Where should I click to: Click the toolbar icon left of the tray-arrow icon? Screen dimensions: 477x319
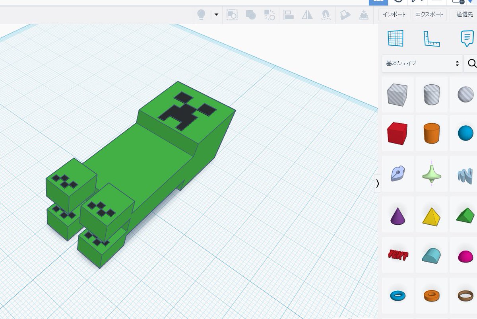coord(345,15)
